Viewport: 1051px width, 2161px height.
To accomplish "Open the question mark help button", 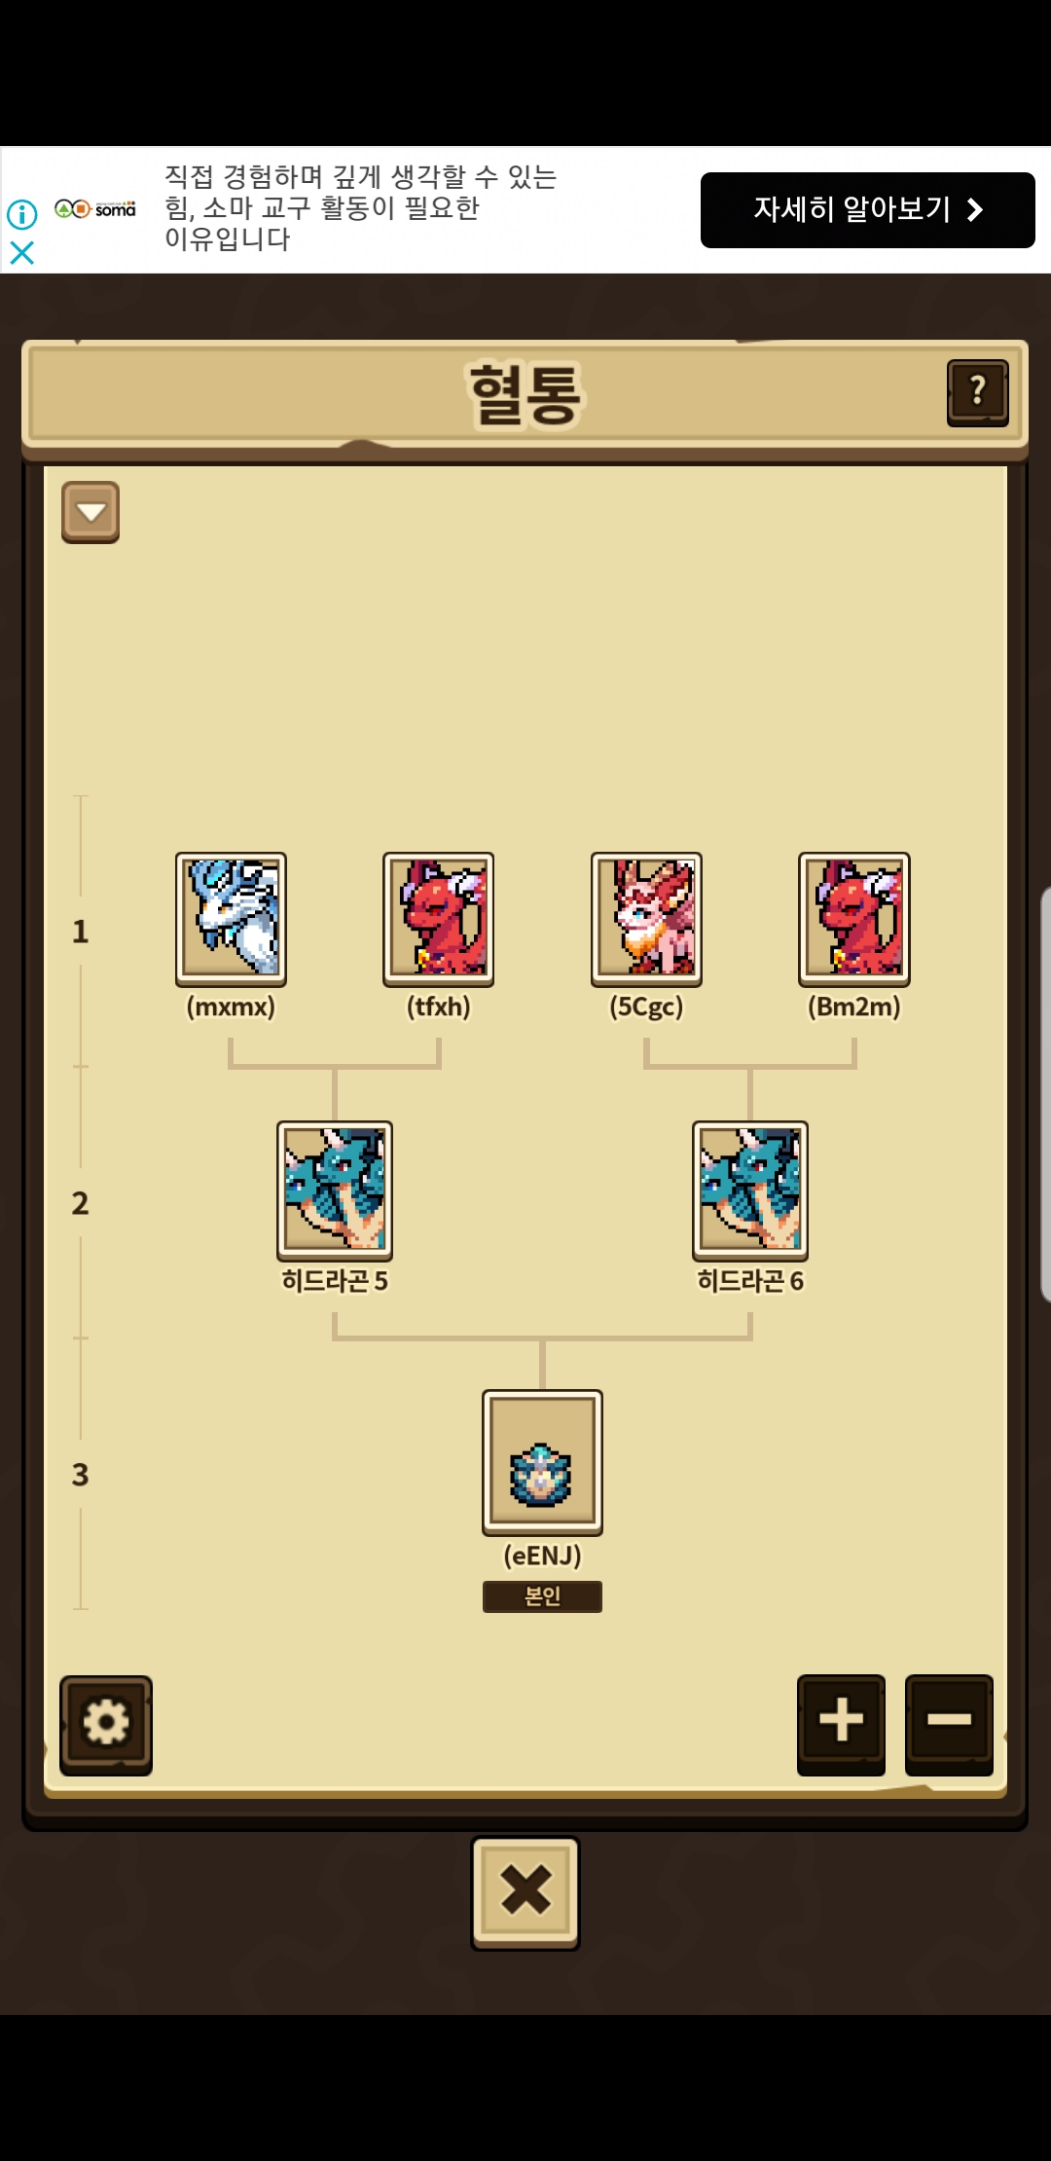I will click(977, 392).
